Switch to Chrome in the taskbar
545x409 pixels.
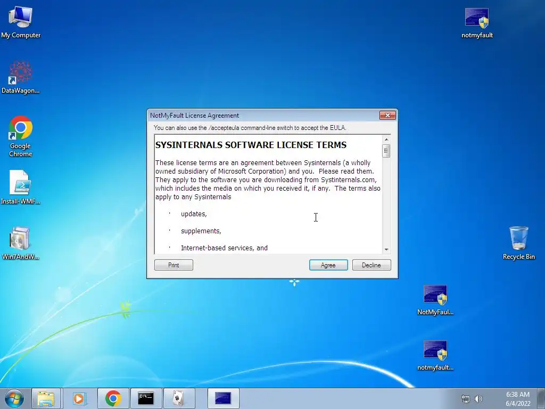(x=113, y=398)
